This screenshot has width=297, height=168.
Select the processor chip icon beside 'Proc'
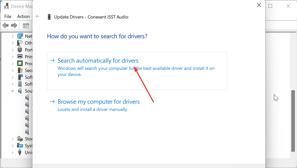click(20, 63)
